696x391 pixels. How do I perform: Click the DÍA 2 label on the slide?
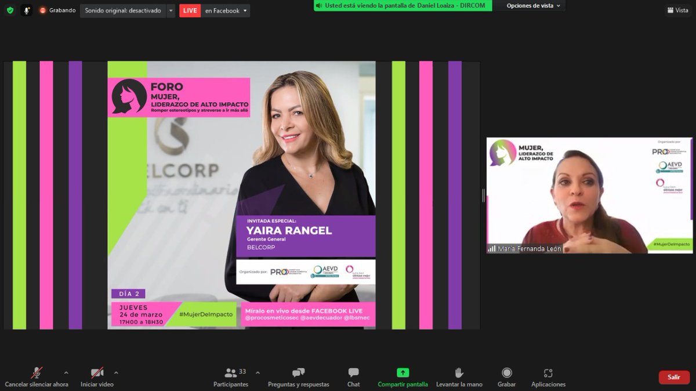pos(129,294)
